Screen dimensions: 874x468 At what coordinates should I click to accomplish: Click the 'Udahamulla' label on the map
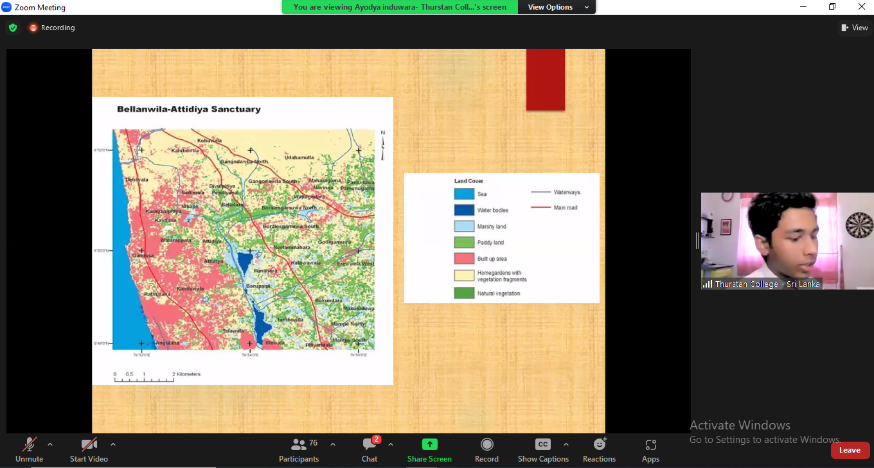click(299, 157)
